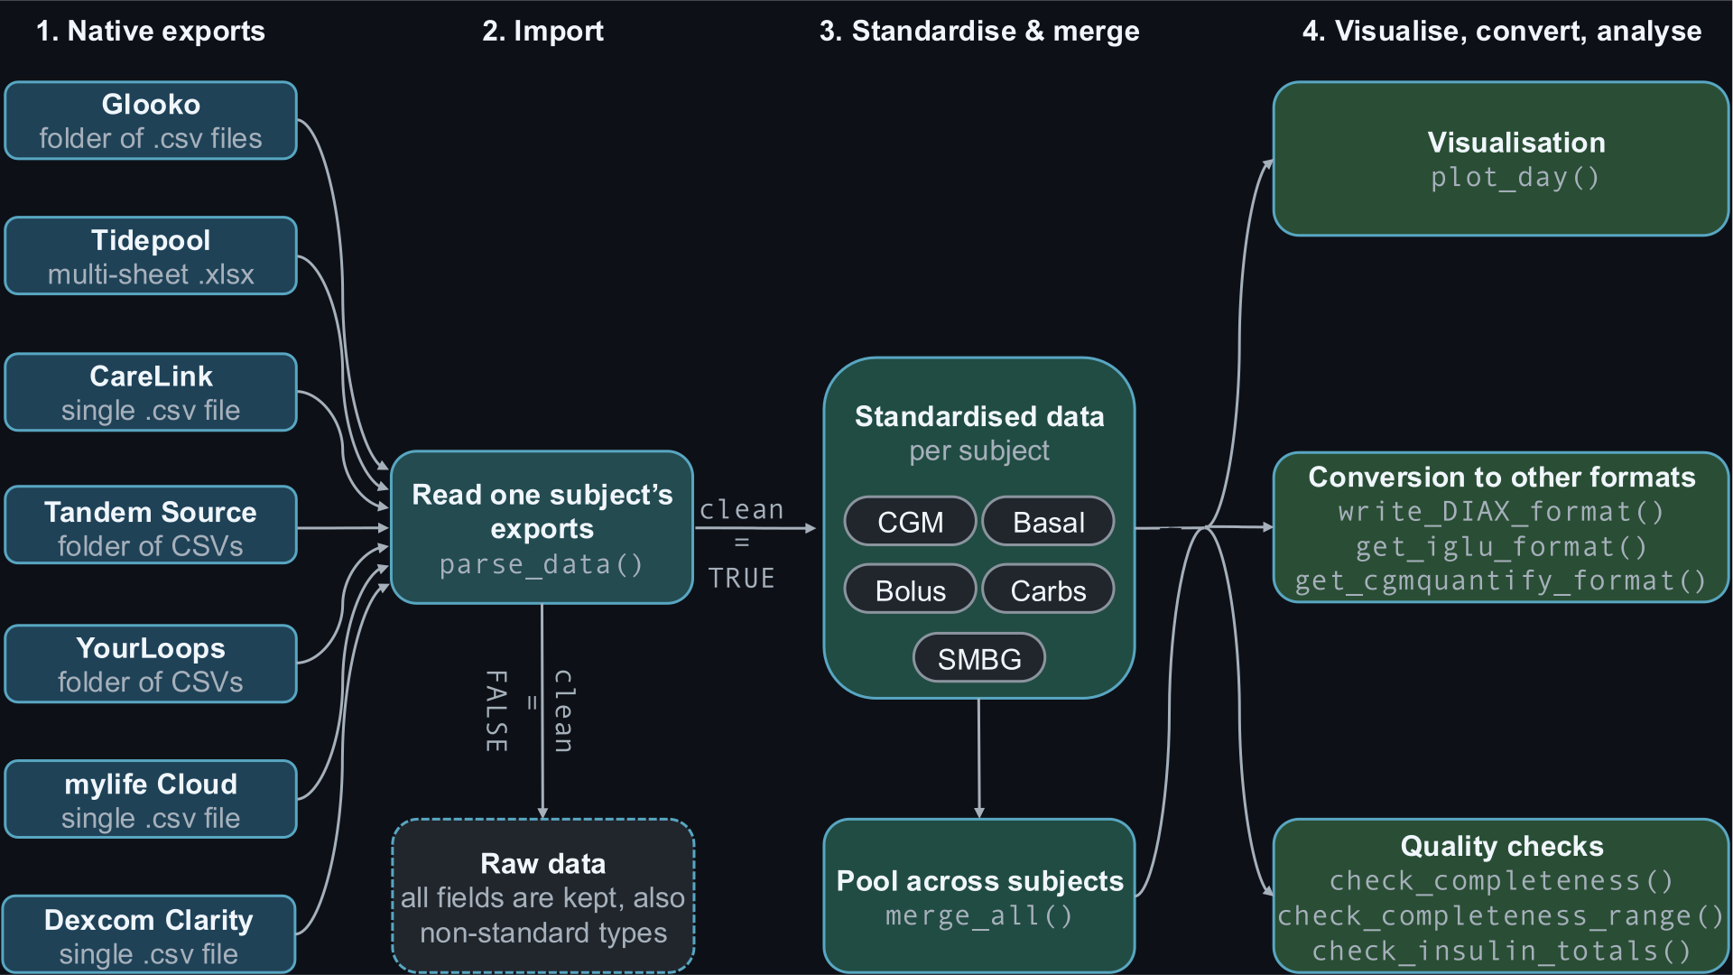Click the '3. Standardise & merge' heading
This screenshot has height=975, width=1733.
pos(979,32)
